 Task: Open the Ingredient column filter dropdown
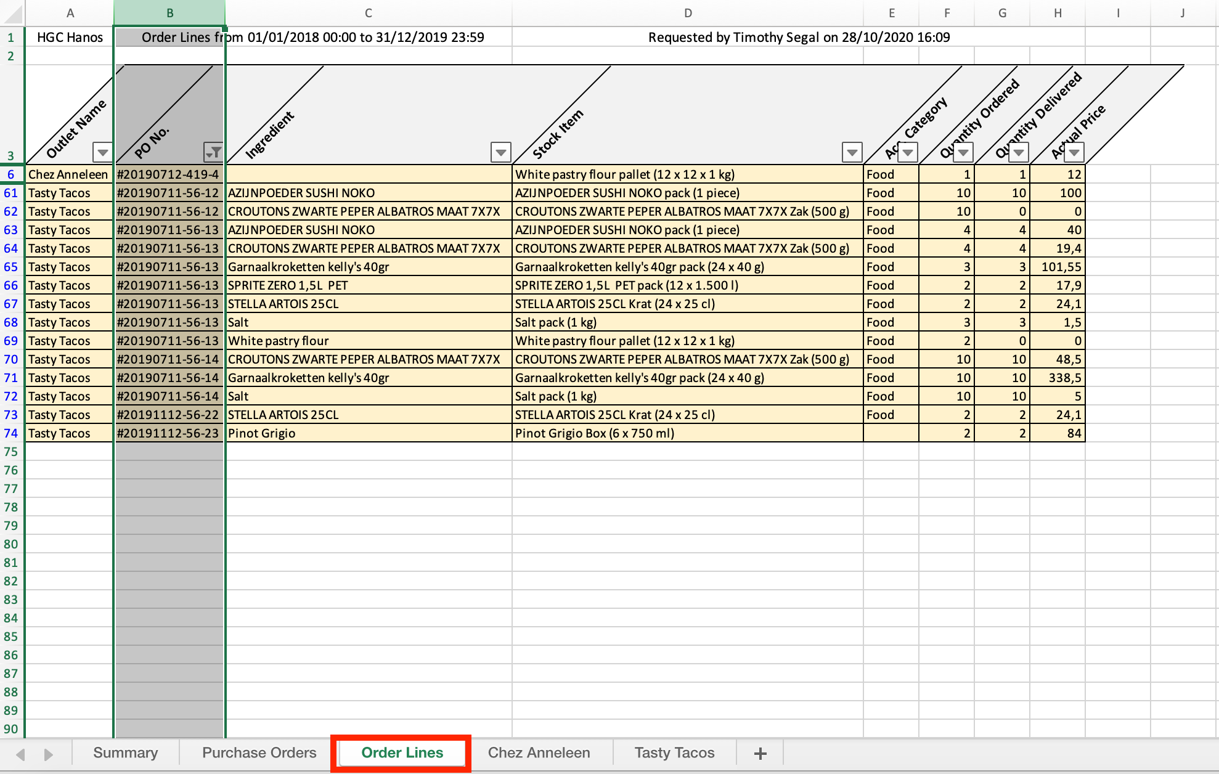(x=500, y=152)
